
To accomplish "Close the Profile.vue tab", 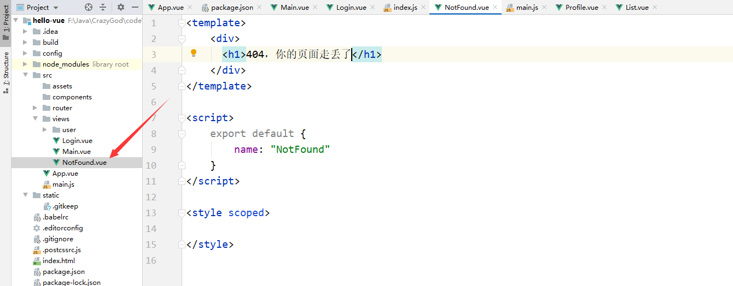I will 604,7.
